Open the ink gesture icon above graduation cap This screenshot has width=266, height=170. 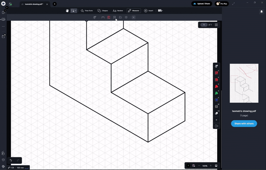click(x=3, y=153)
